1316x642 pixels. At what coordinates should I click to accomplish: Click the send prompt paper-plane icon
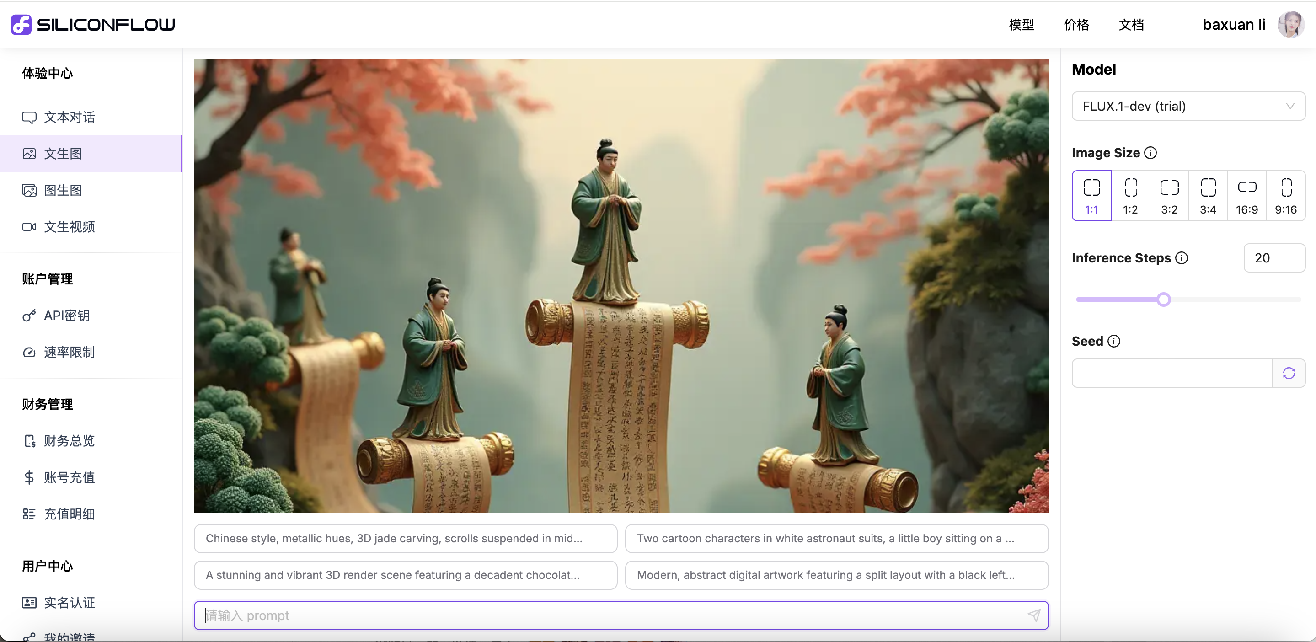(x=1033, y=615)
